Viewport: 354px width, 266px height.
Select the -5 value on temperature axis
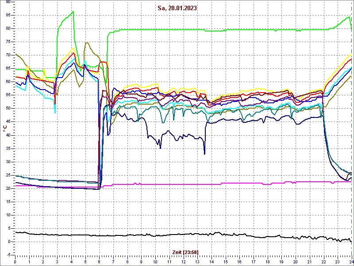tap(8, 255)
